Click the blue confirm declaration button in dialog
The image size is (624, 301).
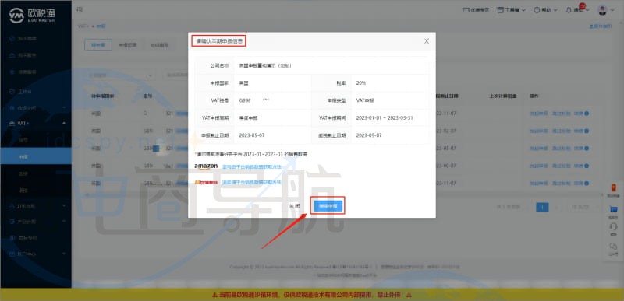(x=328, y=206)
